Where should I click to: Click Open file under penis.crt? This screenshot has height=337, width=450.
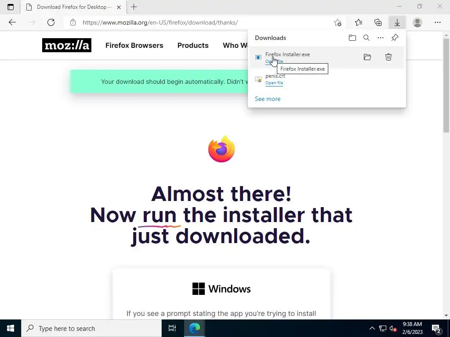274,83
